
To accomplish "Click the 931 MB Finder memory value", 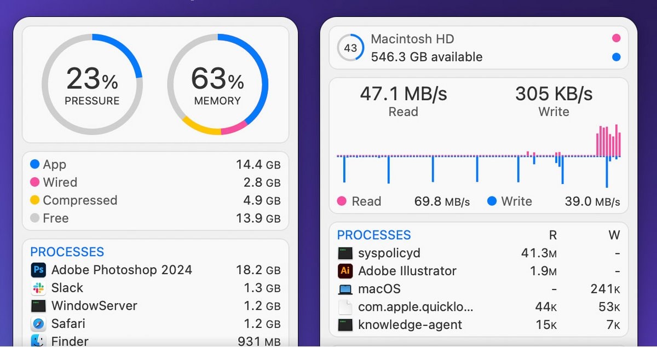I will pyautogui.click(x=259, y=341).
